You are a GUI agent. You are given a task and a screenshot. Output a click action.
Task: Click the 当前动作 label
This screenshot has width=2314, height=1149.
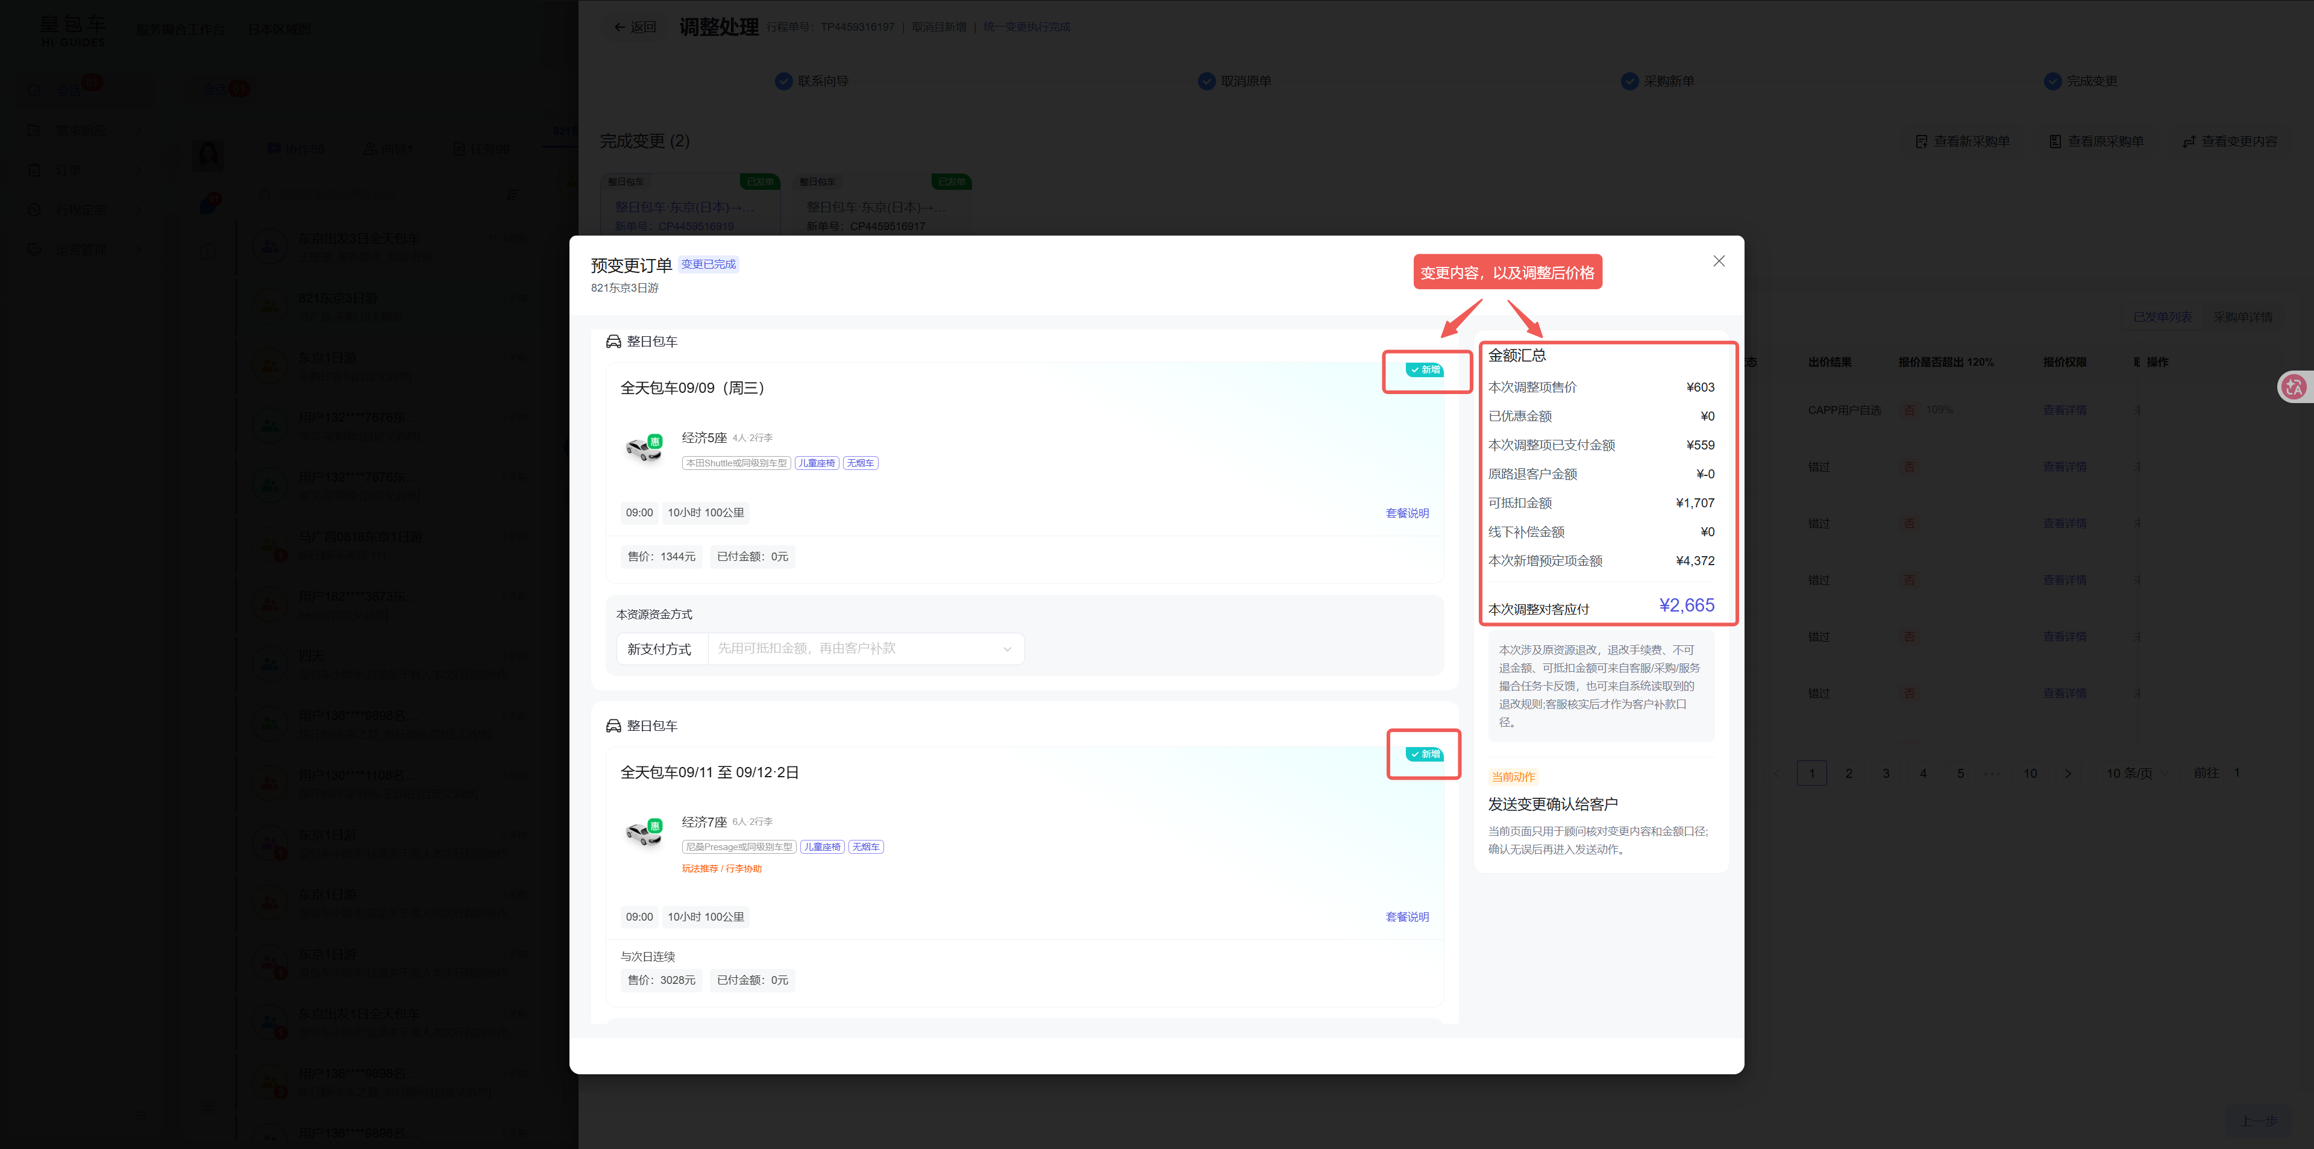(x=1514, y=777)
